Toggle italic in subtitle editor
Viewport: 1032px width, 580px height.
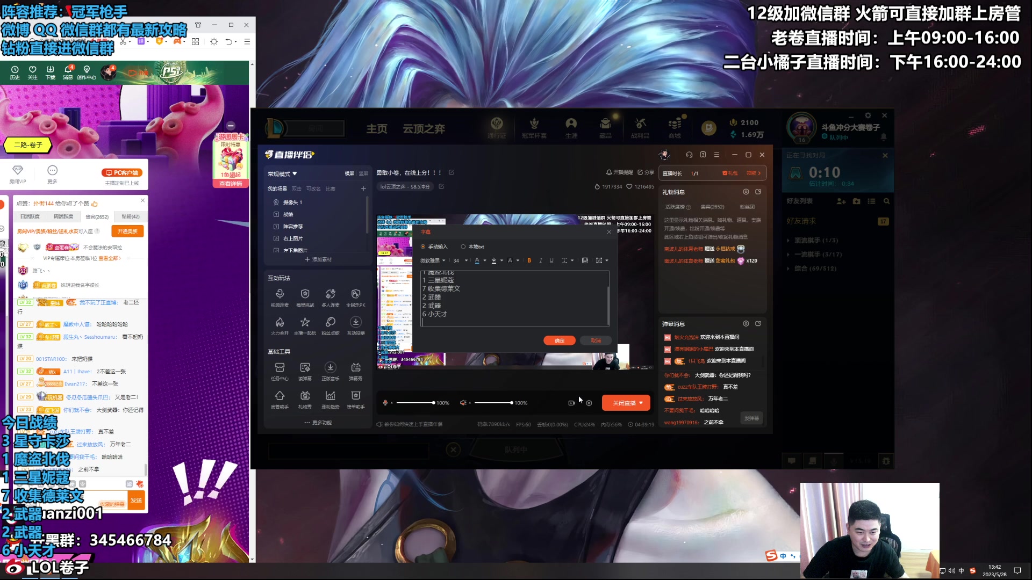(x=540, y=260)
